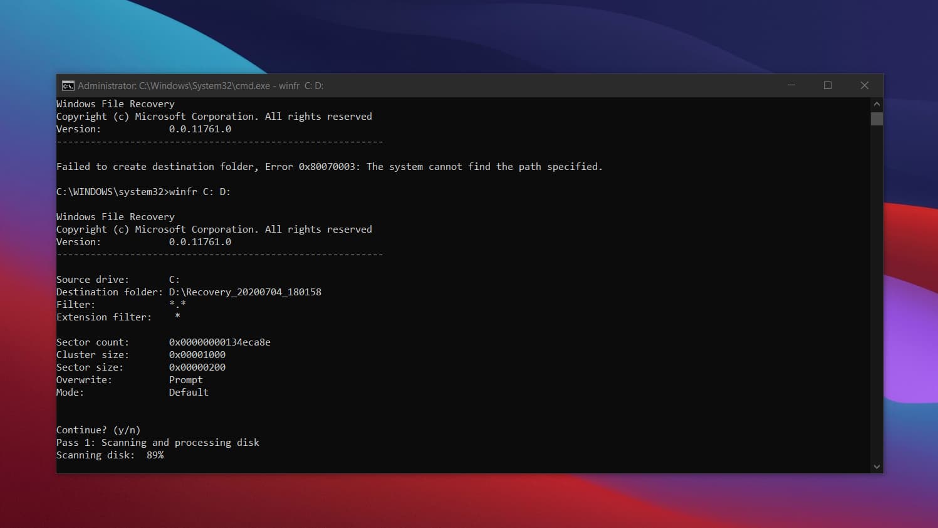Click the Mode value 'Default'

tap(189, 393)
